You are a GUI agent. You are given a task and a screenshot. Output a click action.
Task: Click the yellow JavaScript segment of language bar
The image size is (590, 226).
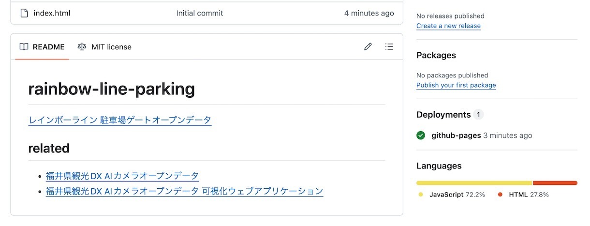pos(474,183)
